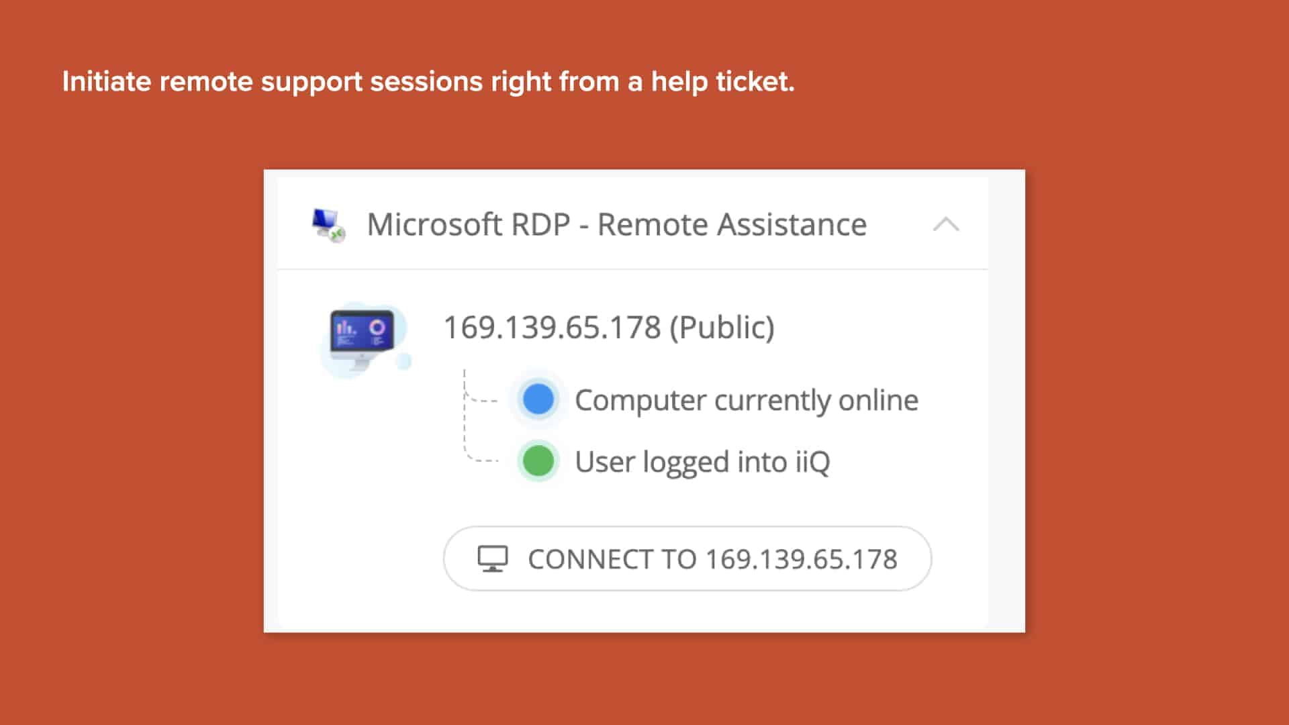Click the monitor icon inside the Connect button
Viewport: 1289px width, 725px height.
pyautogui.click(x=492, y=558)
